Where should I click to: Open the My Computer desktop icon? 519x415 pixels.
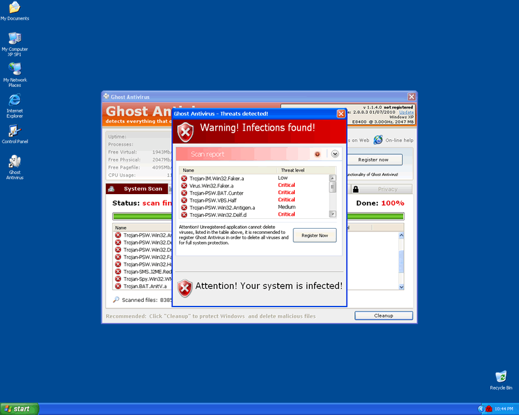[14, 38]
